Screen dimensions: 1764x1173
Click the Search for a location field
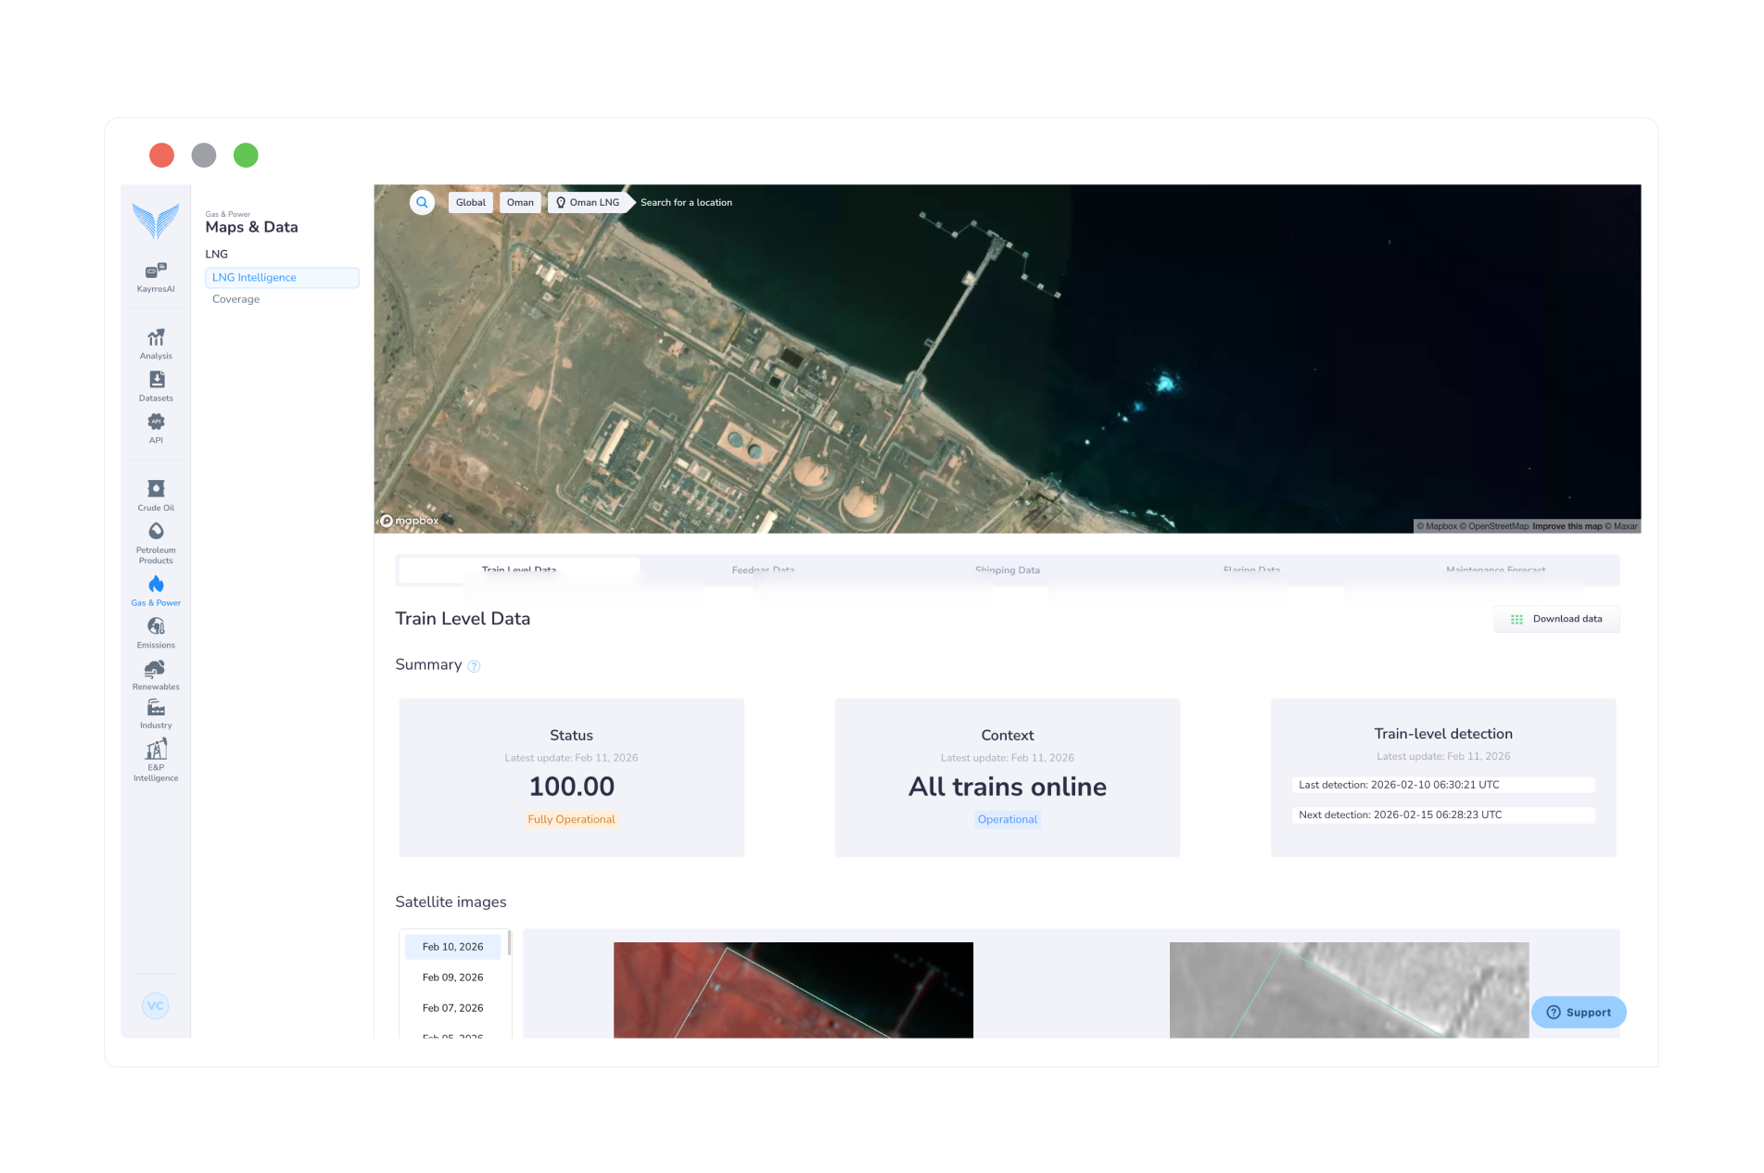[x=686, y=202]
